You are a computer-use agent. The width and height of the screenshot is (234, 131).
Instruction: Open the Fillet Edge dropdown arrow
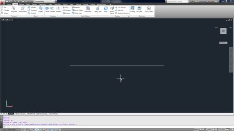tap(88, 13)
